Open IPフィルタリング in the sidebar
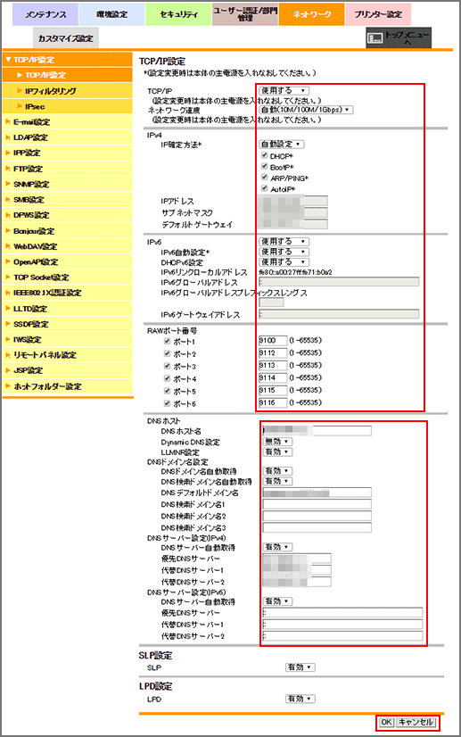Screen dimensions: 461x737 pos(67,91)
